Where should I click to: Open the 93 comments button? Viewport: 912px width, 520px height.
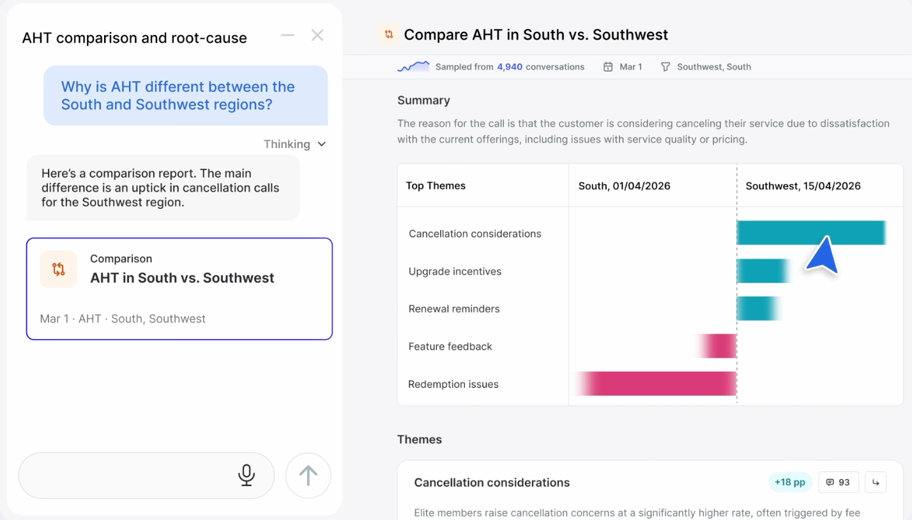pyautogui.click(x=839, y=482)
